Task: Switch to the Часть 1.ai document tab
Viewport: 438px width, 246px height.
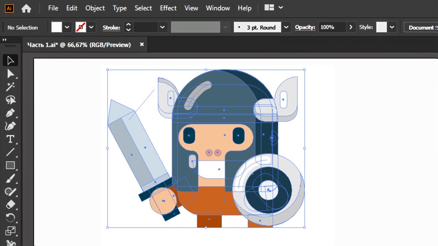Action: [x=79, y=45]
